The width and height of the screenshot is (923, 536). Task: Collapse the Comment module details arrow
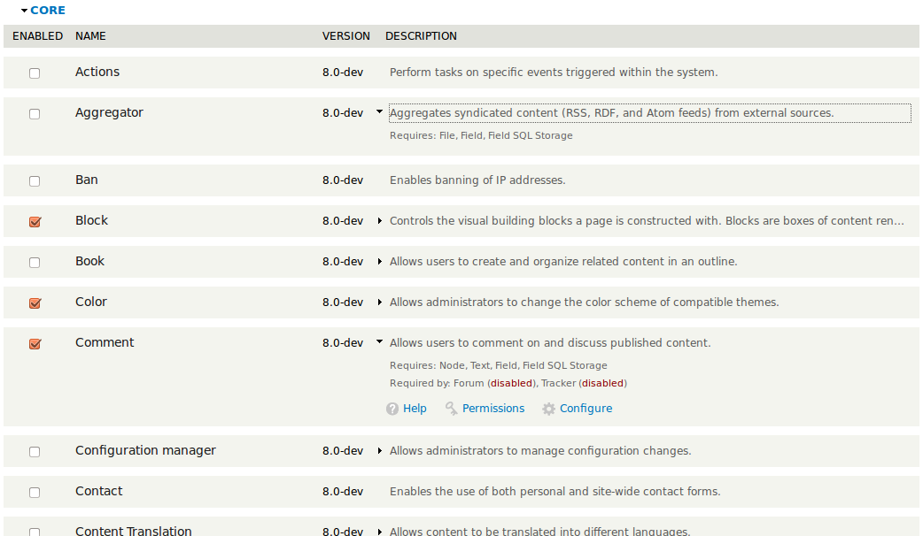point(380,341)
